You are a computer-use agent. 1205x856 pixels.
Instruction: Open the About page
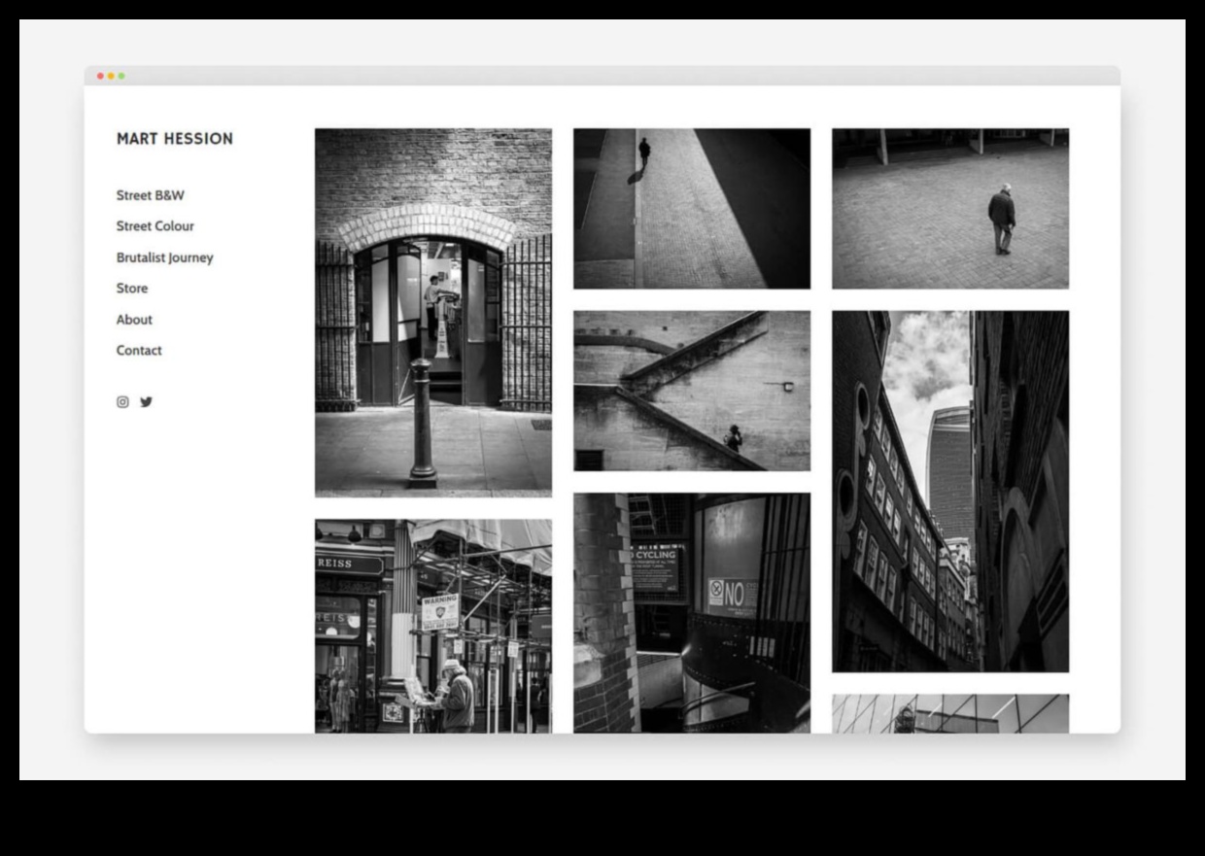(134, 319)
